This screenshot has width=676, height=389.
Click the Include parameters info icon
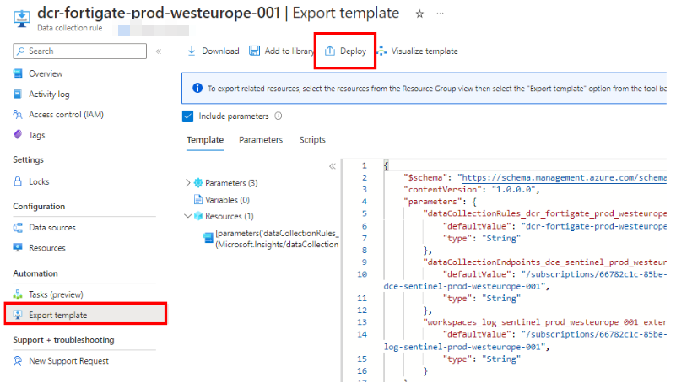279,116
